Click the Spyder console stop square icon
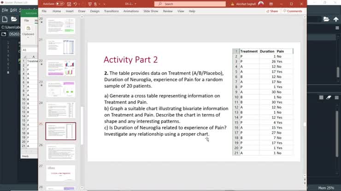Viewport: 341px width, 191px height. click(321, 97)
